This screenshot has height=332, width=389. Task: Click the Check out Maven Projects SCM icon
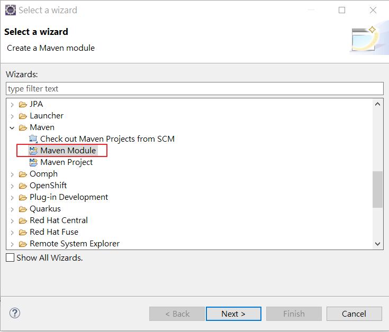[33, 139]
